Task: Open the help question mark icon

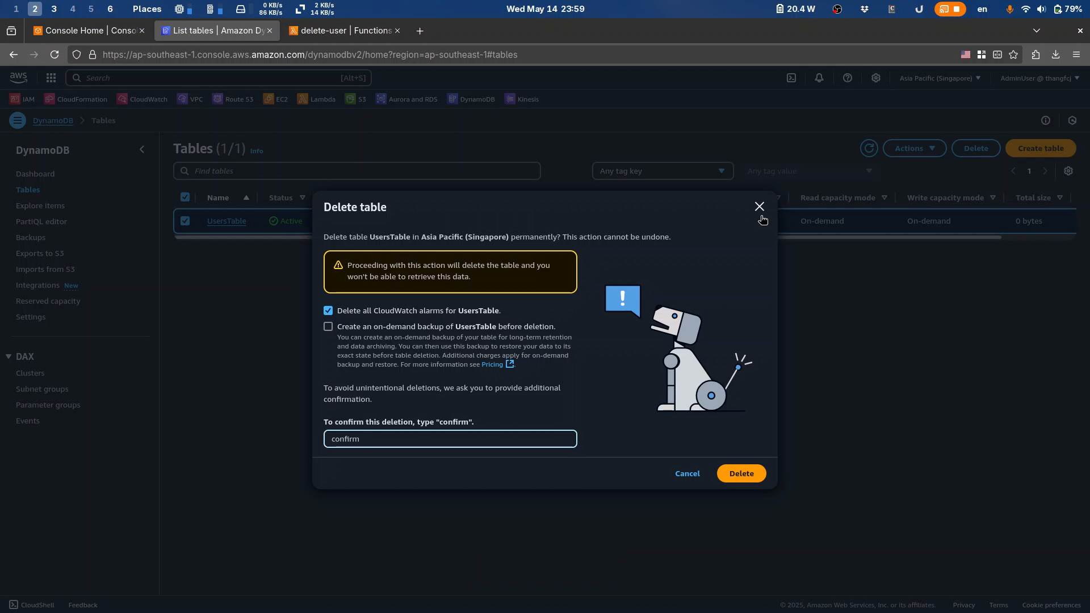Action: [848, 78]
